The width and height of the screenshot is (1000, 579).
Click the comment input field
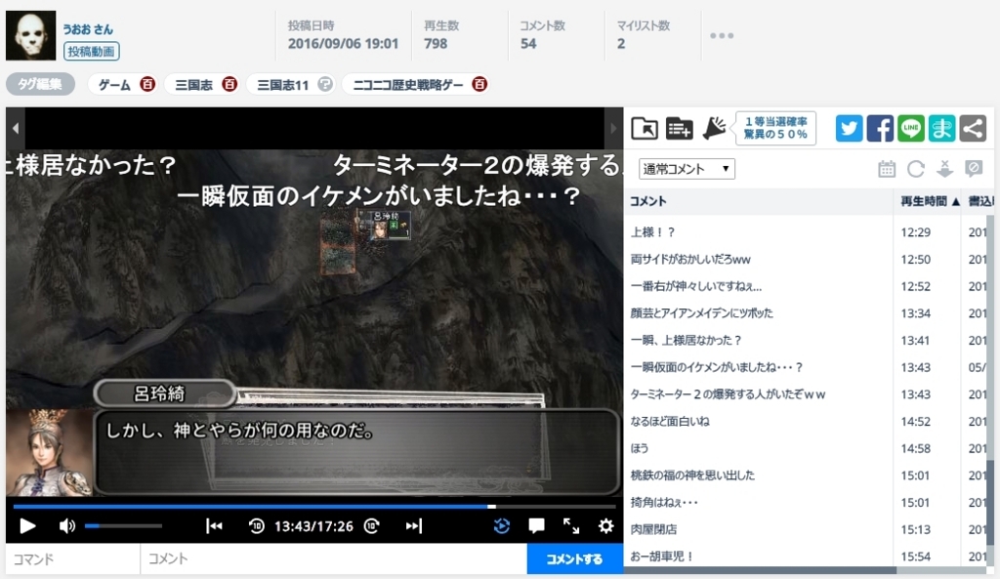click(334, 559)
